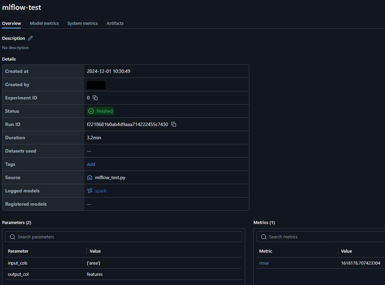
Task: Add a tag via the Add link
Action: point(91,164)
